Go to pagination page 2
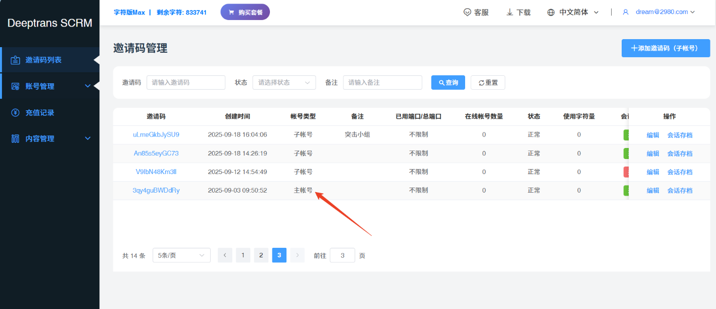Image resolution: width=716 pixels, height=309 pixels. click(261, 255)
